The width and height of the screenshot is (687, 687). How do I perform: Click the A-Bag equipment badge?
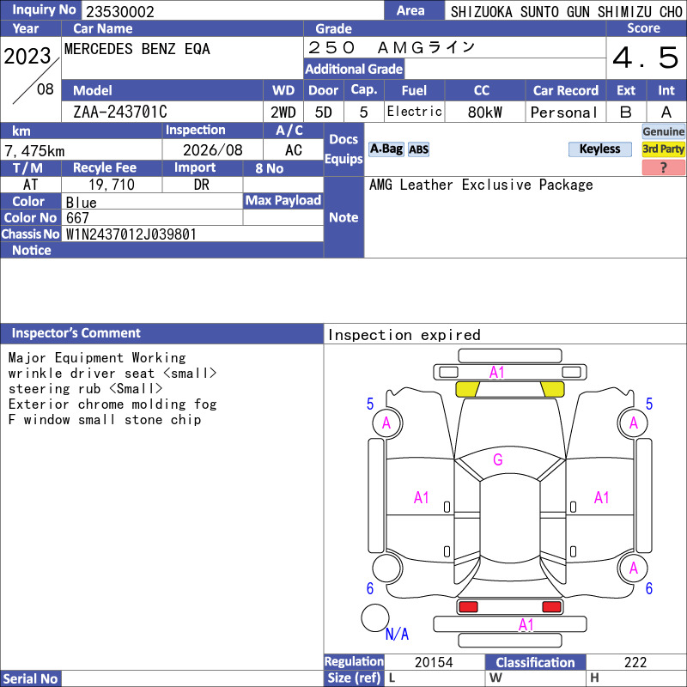pyautogui.click(x=386, y=149)
